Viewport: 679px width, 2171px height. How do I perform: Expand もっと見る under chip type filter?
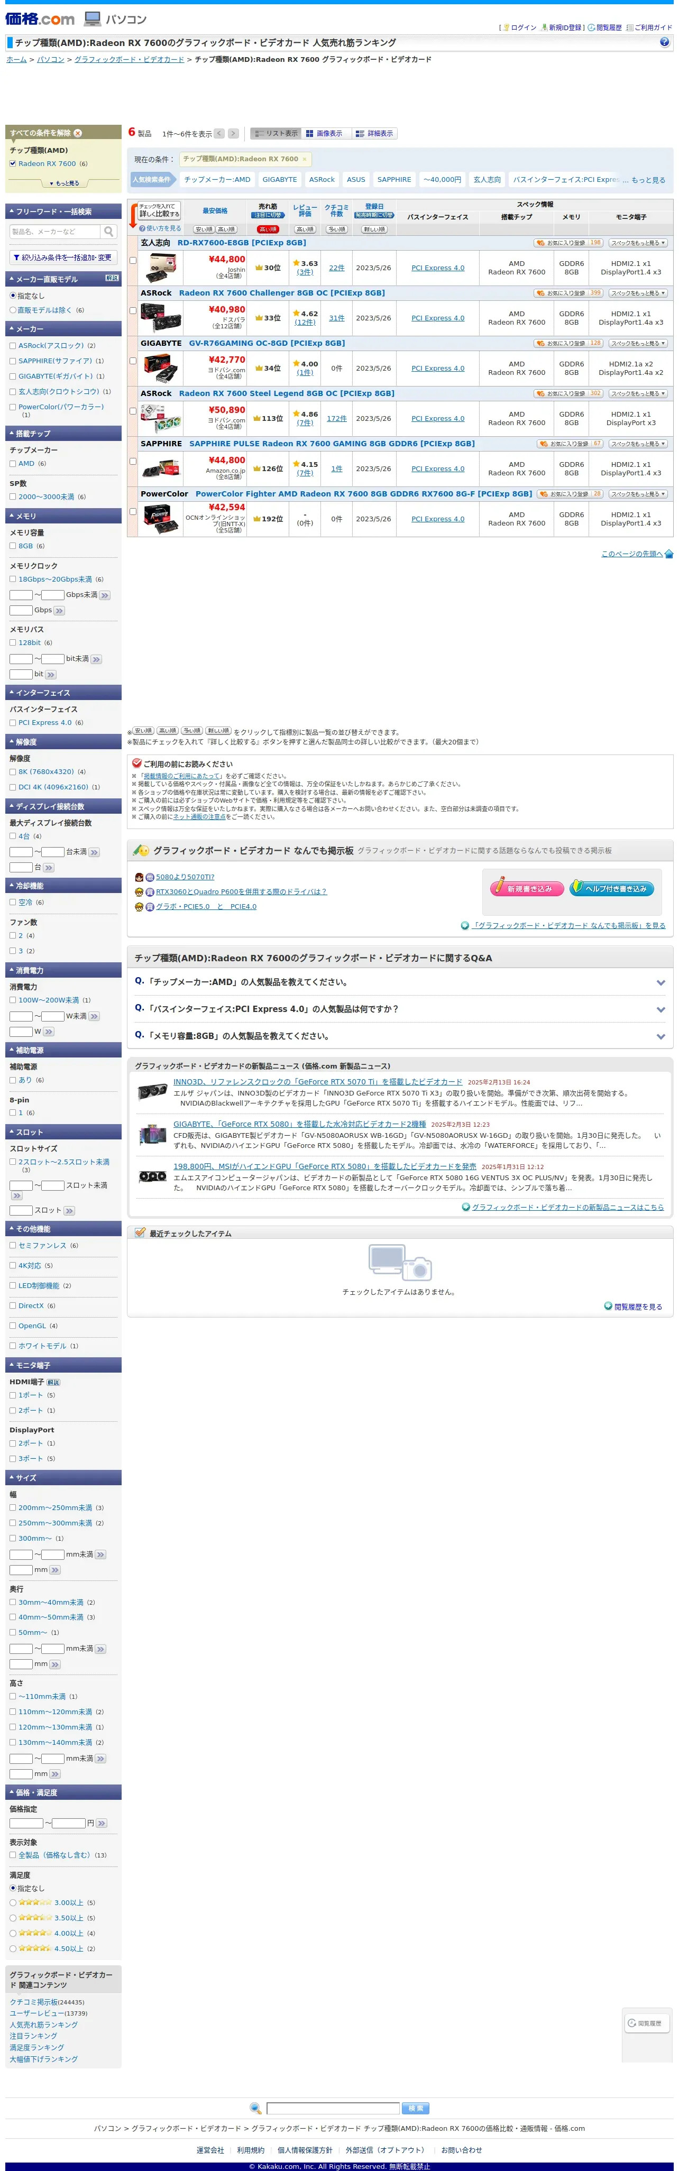coord(64,183)
